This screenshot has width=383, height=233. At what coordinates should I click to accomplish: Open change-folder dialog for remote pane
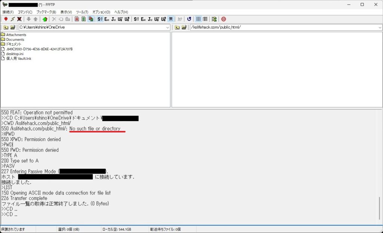184,27
